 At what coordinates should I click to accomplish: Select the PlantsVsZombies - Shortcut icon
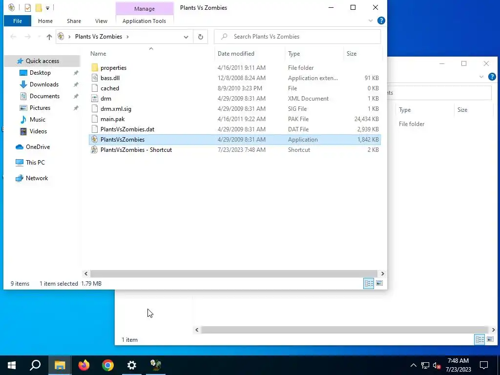pos(94,149)
